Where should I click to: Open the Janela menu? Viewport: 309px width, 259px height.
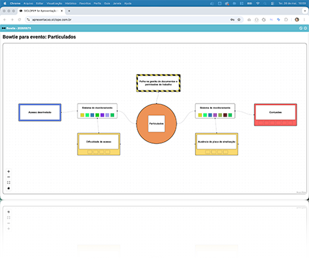pos(117,3)
